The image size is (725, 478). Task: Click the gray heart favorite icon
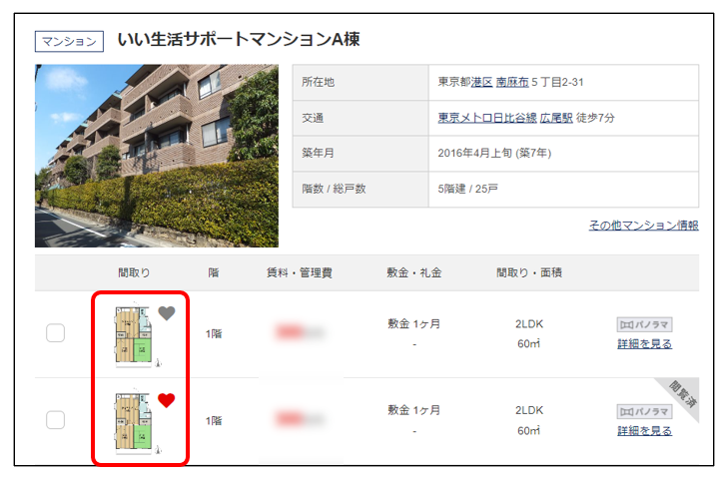coord(167,313)
